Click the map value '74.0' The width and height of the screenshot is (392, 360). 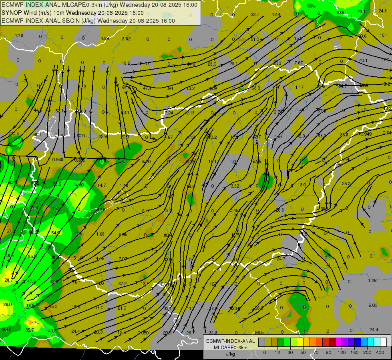(99, 283)
